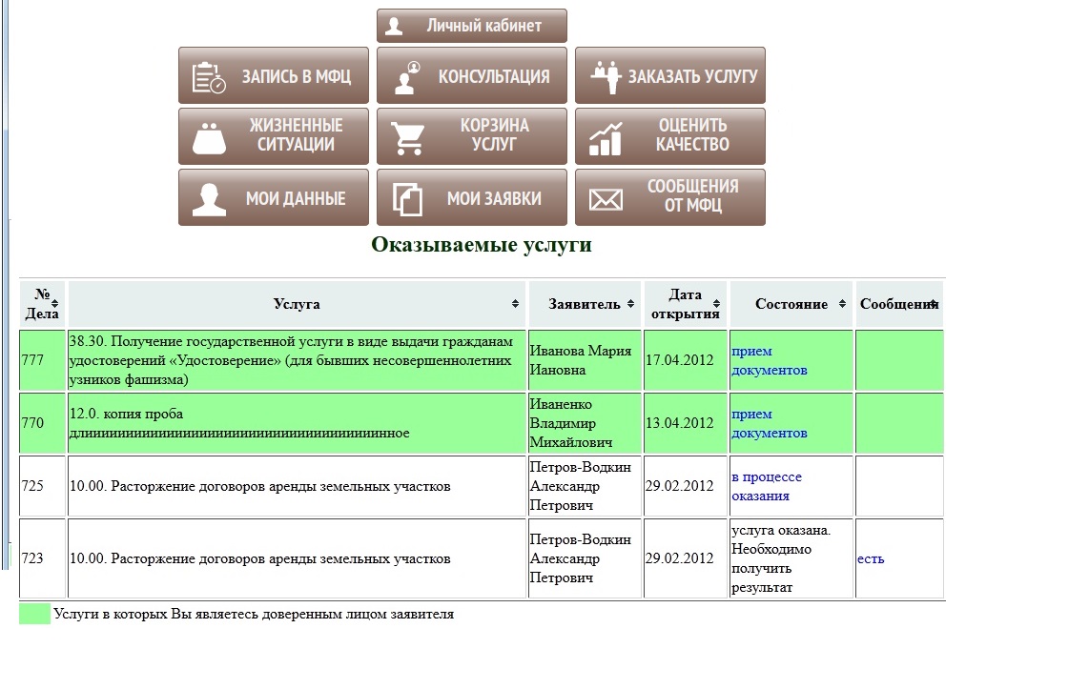
Task: Click the clipboard icon on Запись в МФЦ
Action: click(208, 77)
